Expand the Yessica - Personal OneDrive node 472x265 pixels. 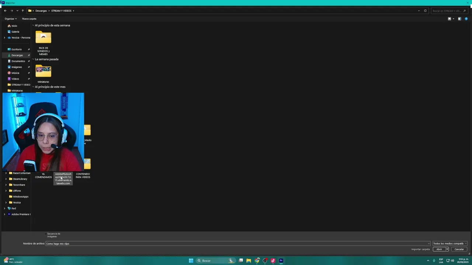4,38
